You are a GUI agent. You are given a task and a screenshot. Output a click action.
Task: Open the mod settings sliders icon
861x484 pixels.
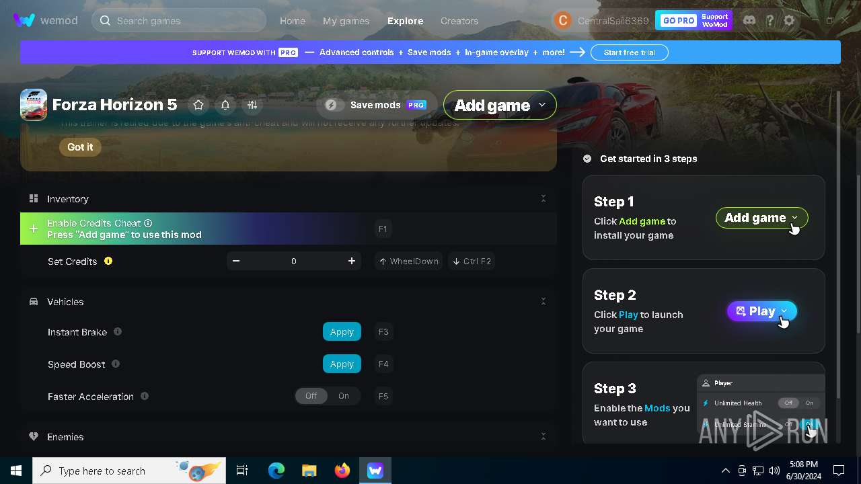click(x=252, y=105)
